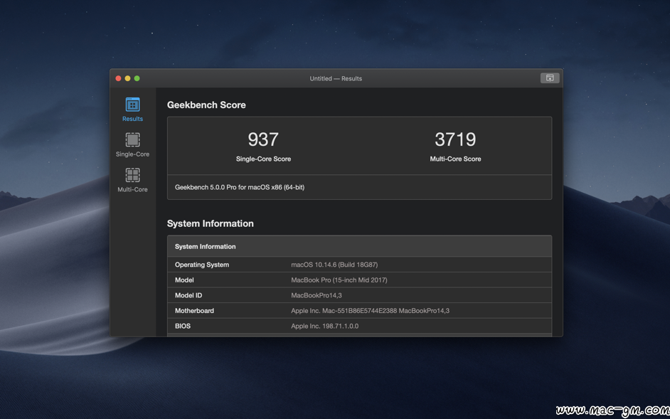The image size is (670, 419).
Task: Click the MacBookPro14,3 Model ID value
Action: coord(317,295)
